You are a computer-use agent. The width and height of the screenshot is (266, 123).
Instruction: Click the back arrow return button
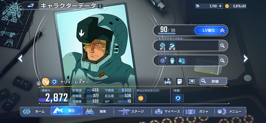click(30, 6)
